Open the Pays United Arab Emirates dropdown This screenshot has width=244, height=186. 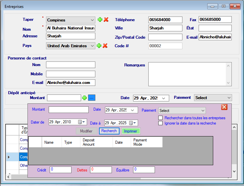point(92,46)
